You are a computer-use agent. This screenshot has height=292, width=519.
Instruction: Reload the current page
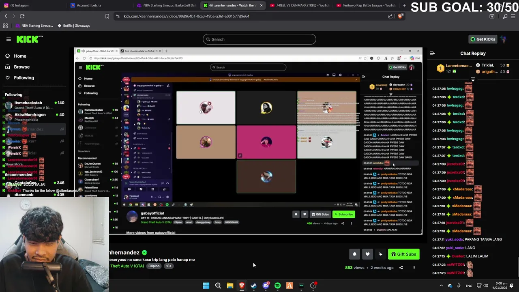pyautogui.click(x=22, y=16)
